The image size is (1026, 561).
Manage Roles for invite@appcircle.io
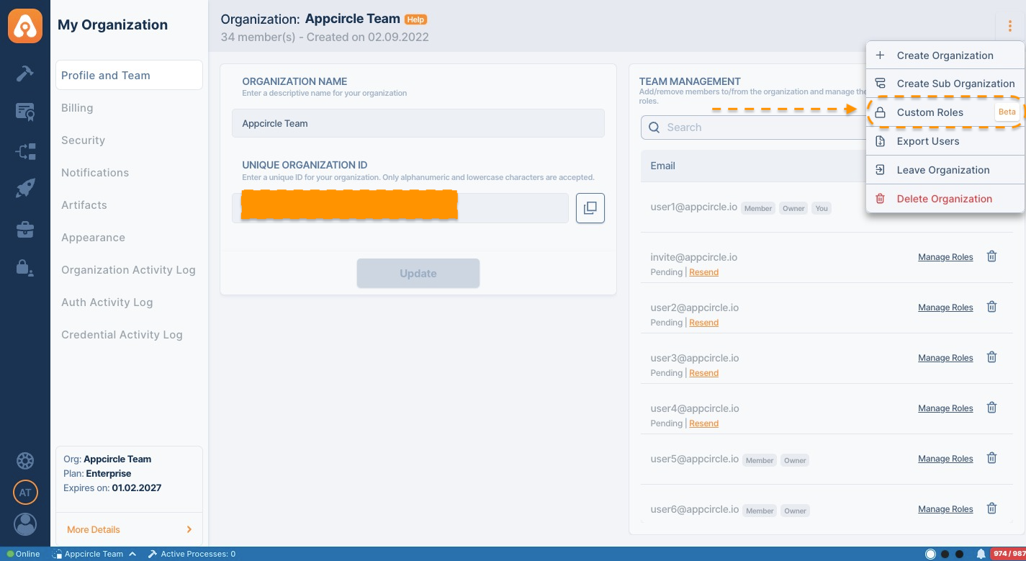click(945, 257)
